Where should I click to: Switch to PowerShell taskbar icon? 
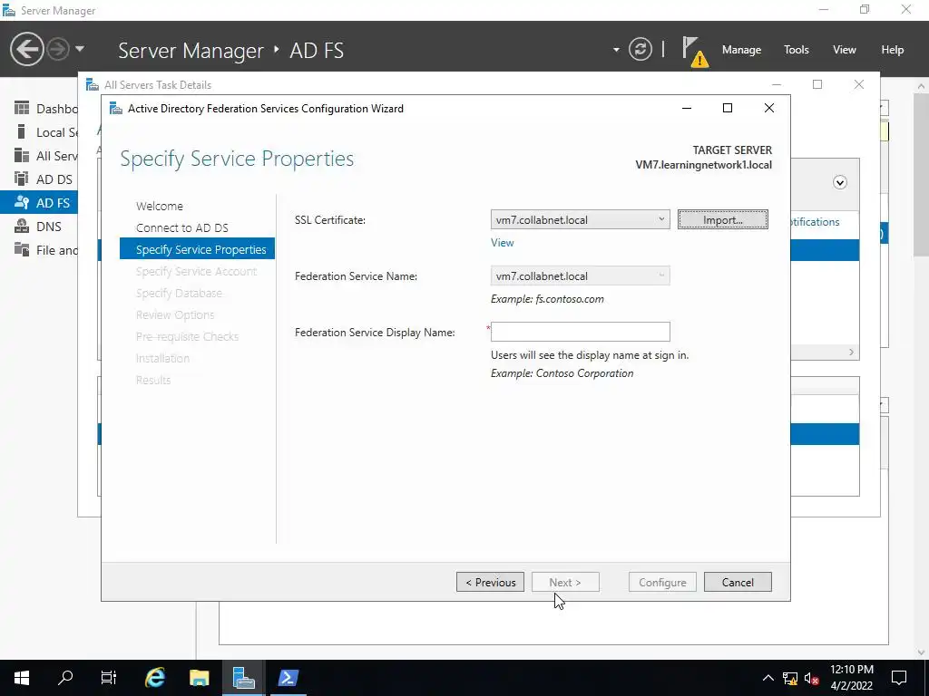[288, 678]
